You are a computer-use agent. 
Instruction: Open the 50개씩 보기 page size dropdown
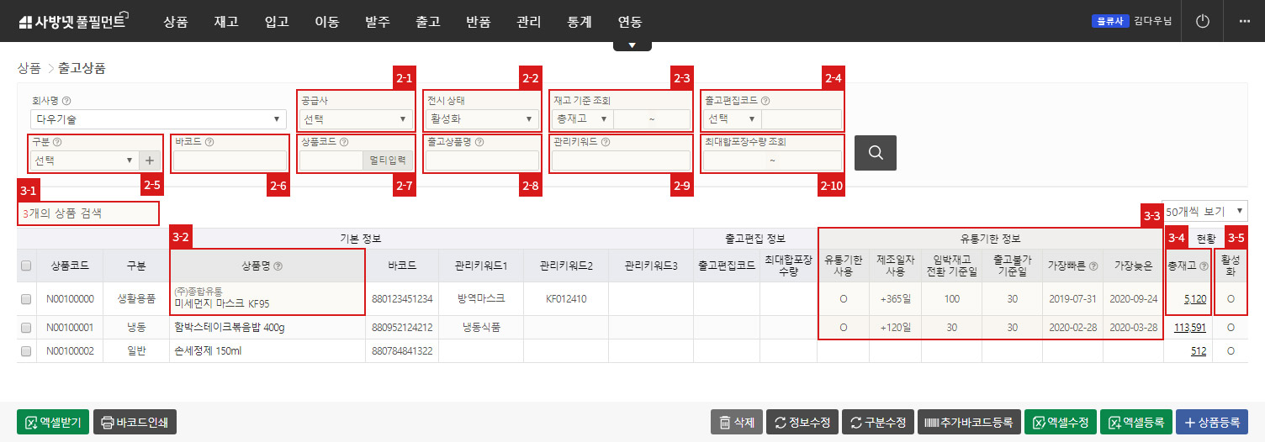[1205, 210]
